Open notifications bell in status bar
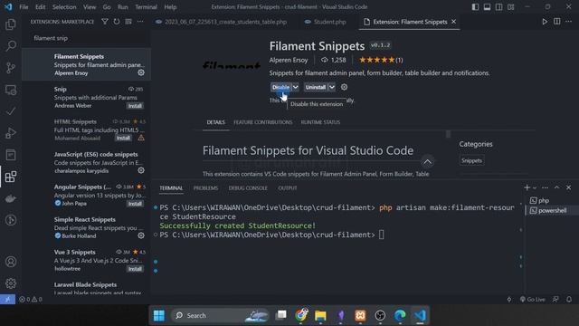Viewport: 579px width, 326px height. (x=569, y=299)
